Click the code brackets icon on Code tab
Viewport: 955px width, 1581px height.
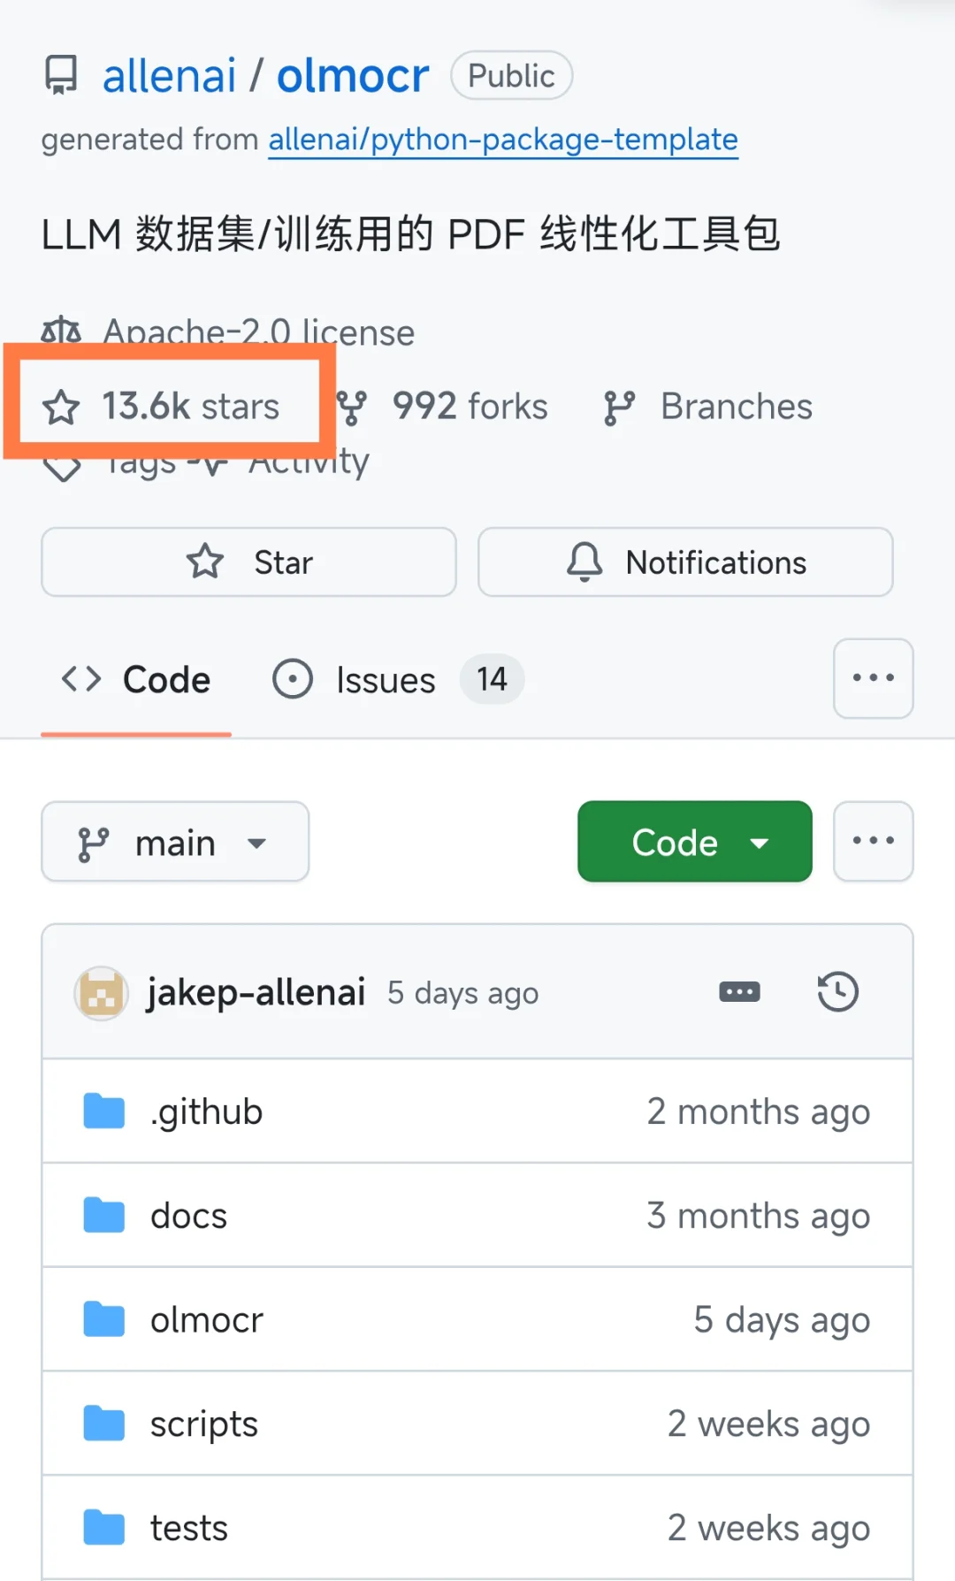(81, 679)
